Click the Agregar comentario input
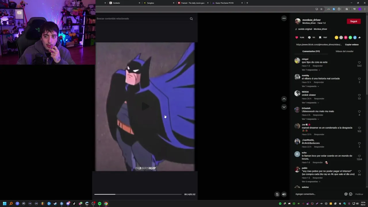Viewport: 368px width, 207px height. (319, 194)
